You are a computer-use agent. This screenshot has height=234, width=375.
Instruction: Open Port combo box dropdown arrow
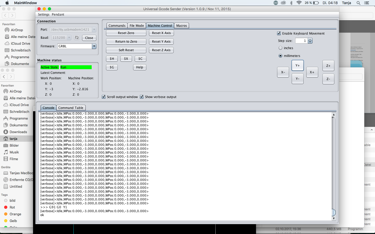pos(94,30)
